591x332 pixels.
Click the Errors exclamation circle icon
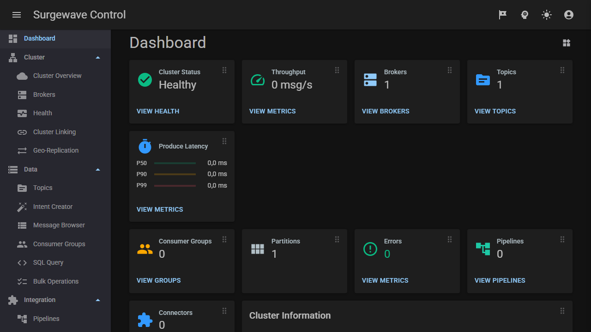click(370, 249)
